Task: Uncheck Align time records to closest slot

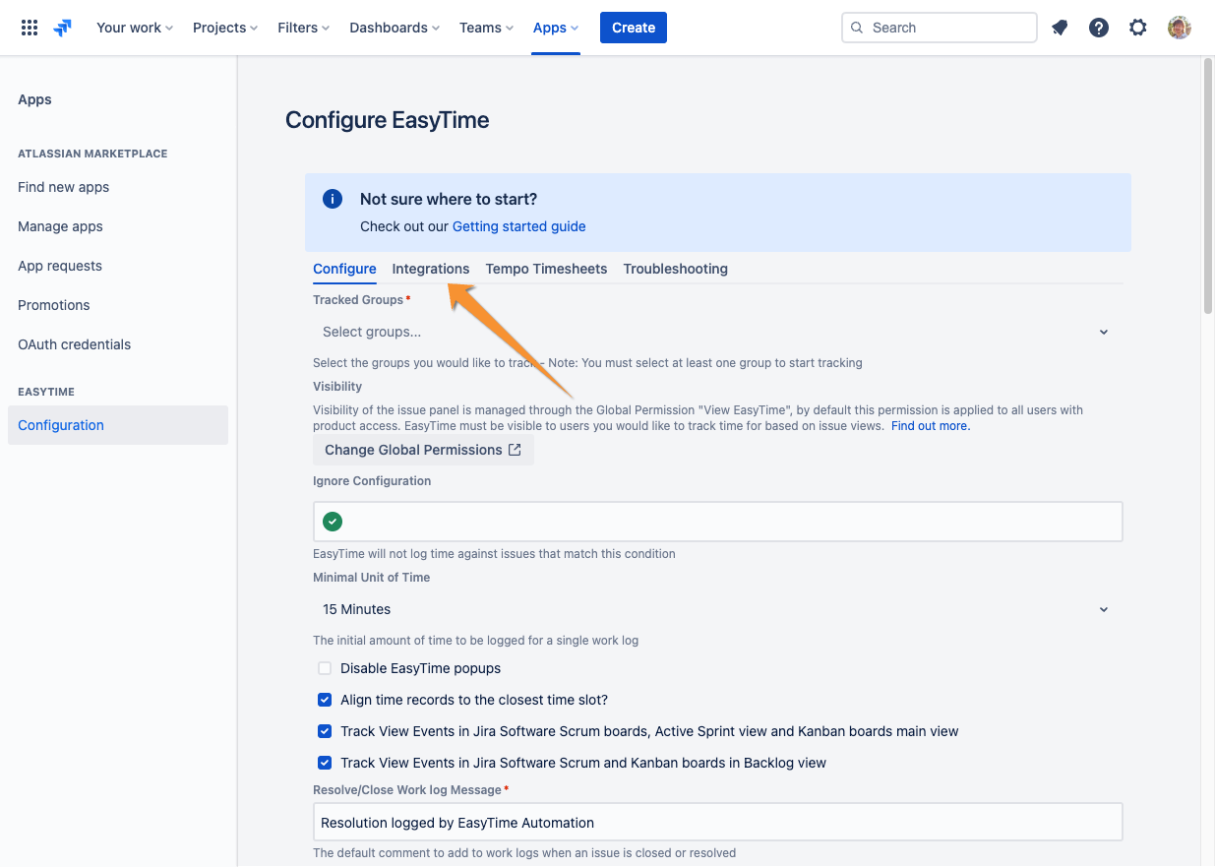Action: point(325,700)
